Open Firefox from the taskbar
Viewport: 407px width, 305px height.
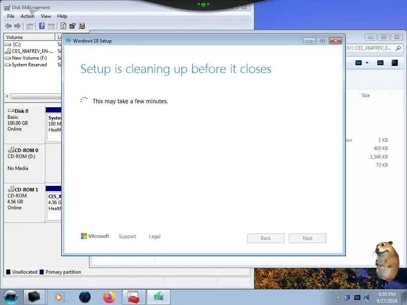109,297
